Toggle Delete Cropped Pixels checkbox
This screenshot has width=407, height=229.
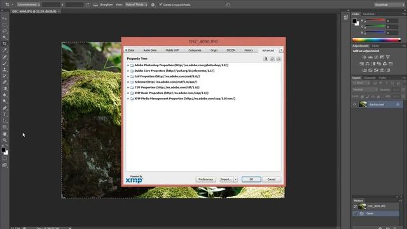coord(161,4)
